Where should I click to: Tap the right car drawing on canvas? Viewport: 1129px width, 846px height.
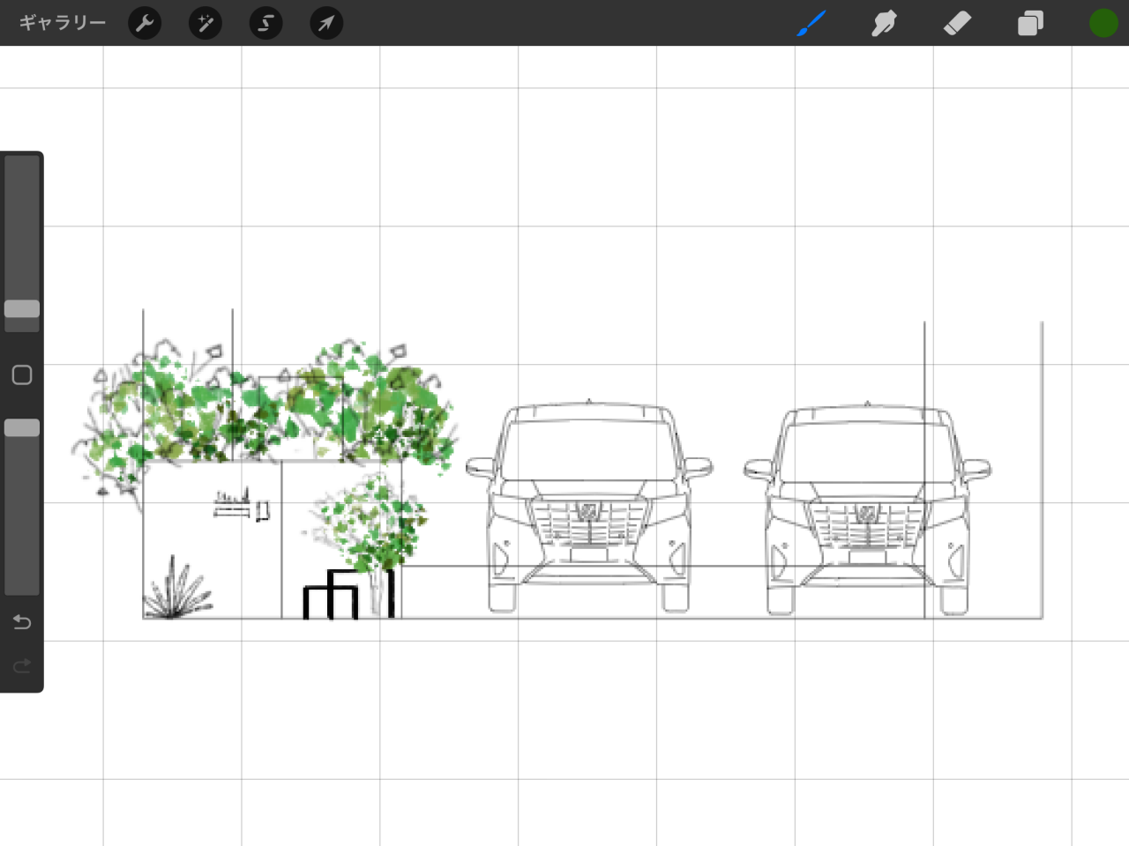point(867,508)
